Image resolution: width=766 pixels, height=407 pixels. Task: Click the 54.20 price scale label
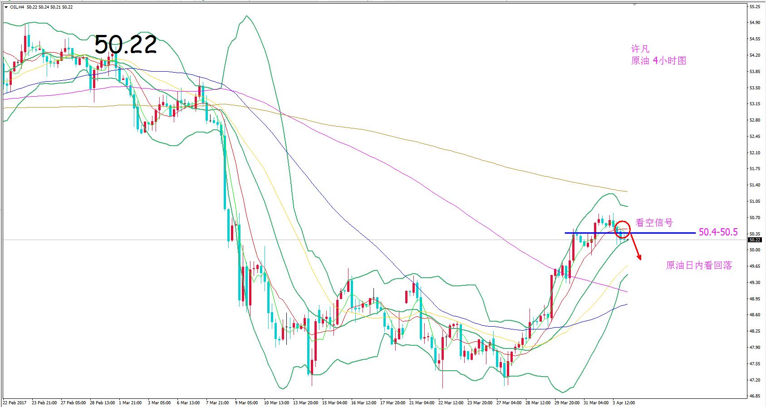[755, 55]
